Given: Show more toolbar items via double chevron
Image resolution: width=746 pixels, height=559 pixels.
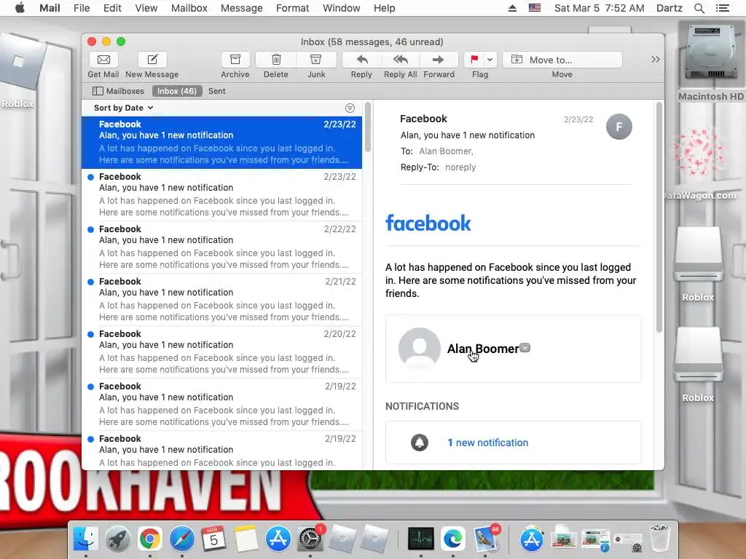Looking at the screenshot, I should pyautogui.click(x=655, y=60).
